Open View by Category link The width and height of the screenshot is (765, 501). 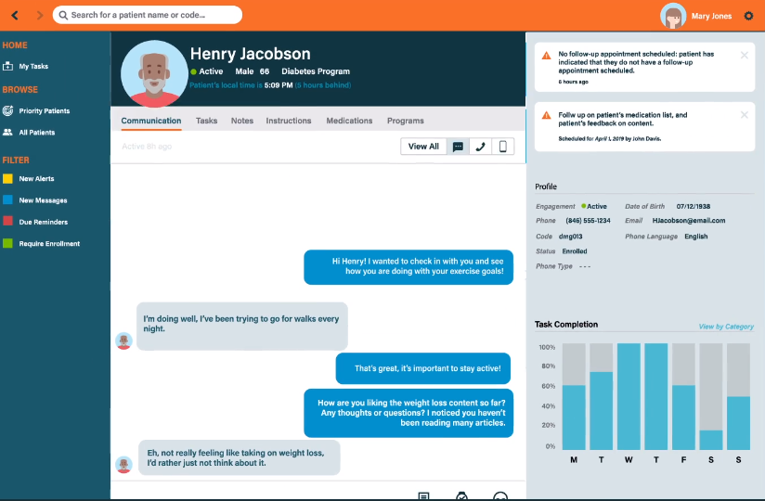point(726,327)
